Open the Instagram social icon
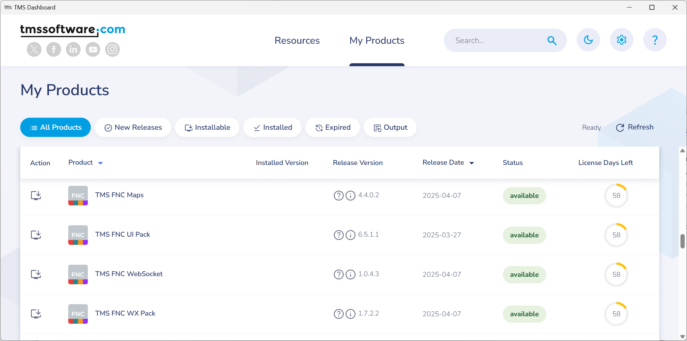Viewport: 687px width, 341px height. (113, 50)
